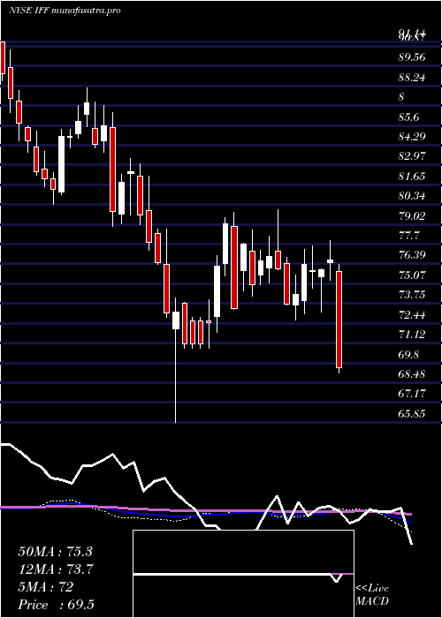
Task: Select the 79.02 price axis label
Action: click(x=412, y=216)
